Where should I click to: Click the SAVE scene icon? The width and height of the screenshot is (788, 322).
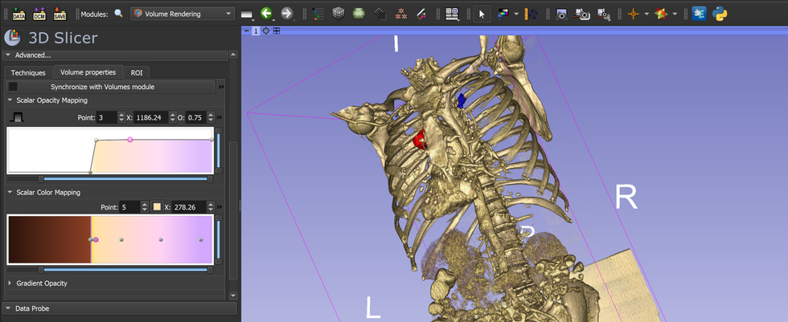click(x=60, y=14)
